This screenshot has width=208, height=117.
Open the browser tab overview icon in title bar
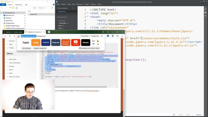[x=103, y=32]
